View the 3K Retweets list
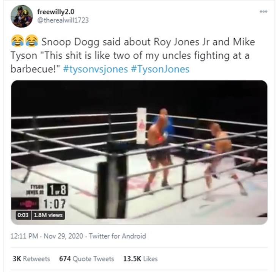Image resolution: width=277 pixels, height=272 pixels. pyautogui.click(x=31, y=259)
